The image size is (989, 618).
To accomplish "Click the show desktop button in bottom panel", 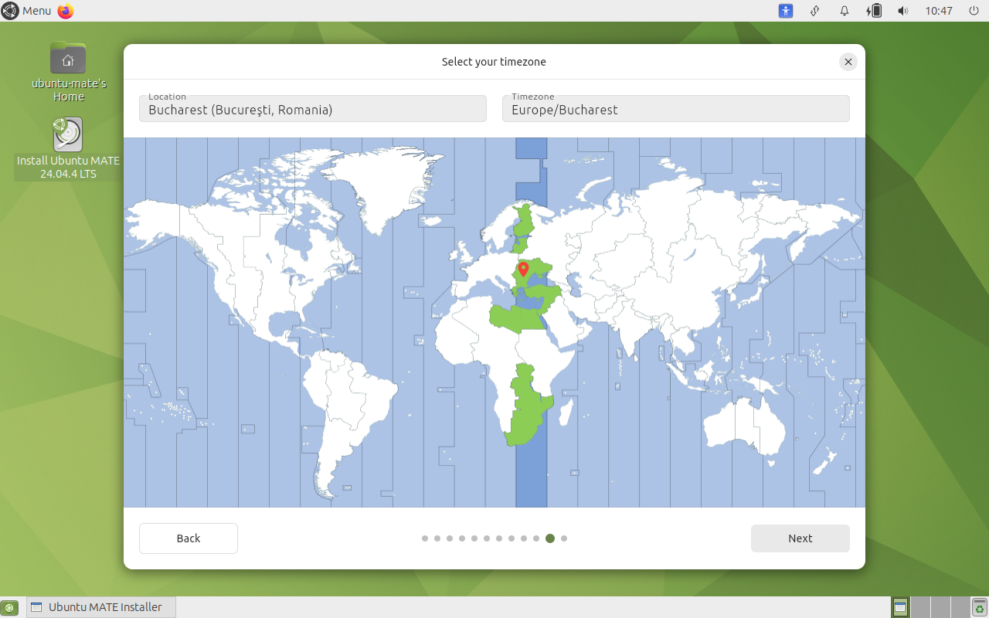I will pos(10,608).
